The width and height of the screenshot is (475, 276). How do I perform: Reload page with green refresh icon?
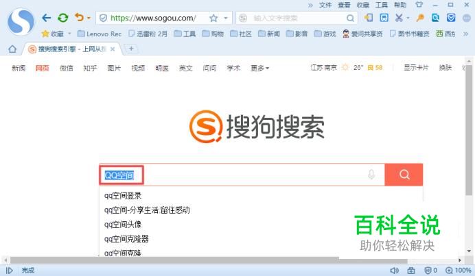pyautogui.click(x=63, y=18)
